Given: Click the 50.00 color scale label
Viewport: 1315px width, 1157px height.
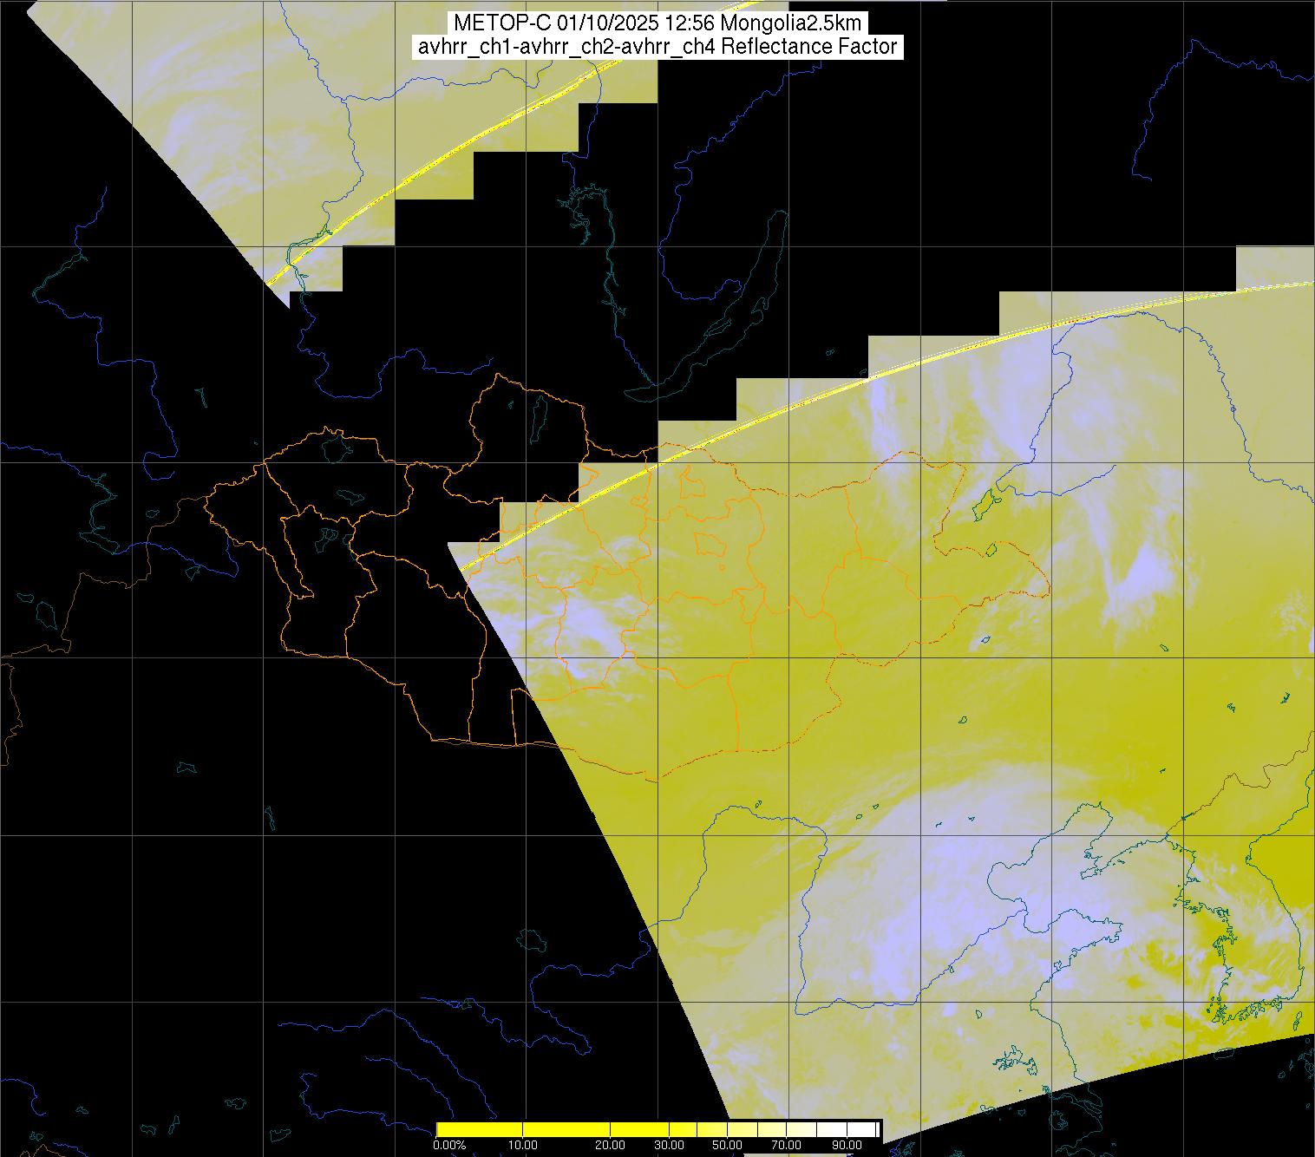Looking at the screenshot, I should click(x=727, y=1146).
